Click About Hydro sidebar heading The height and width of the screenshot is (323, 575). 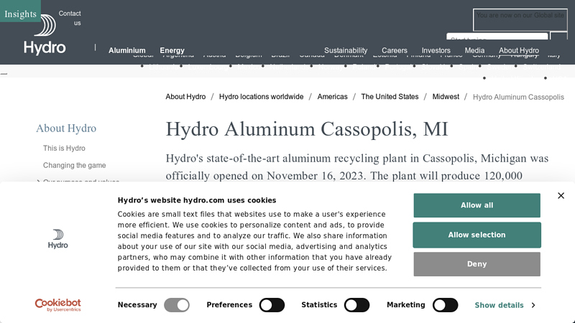66,128
